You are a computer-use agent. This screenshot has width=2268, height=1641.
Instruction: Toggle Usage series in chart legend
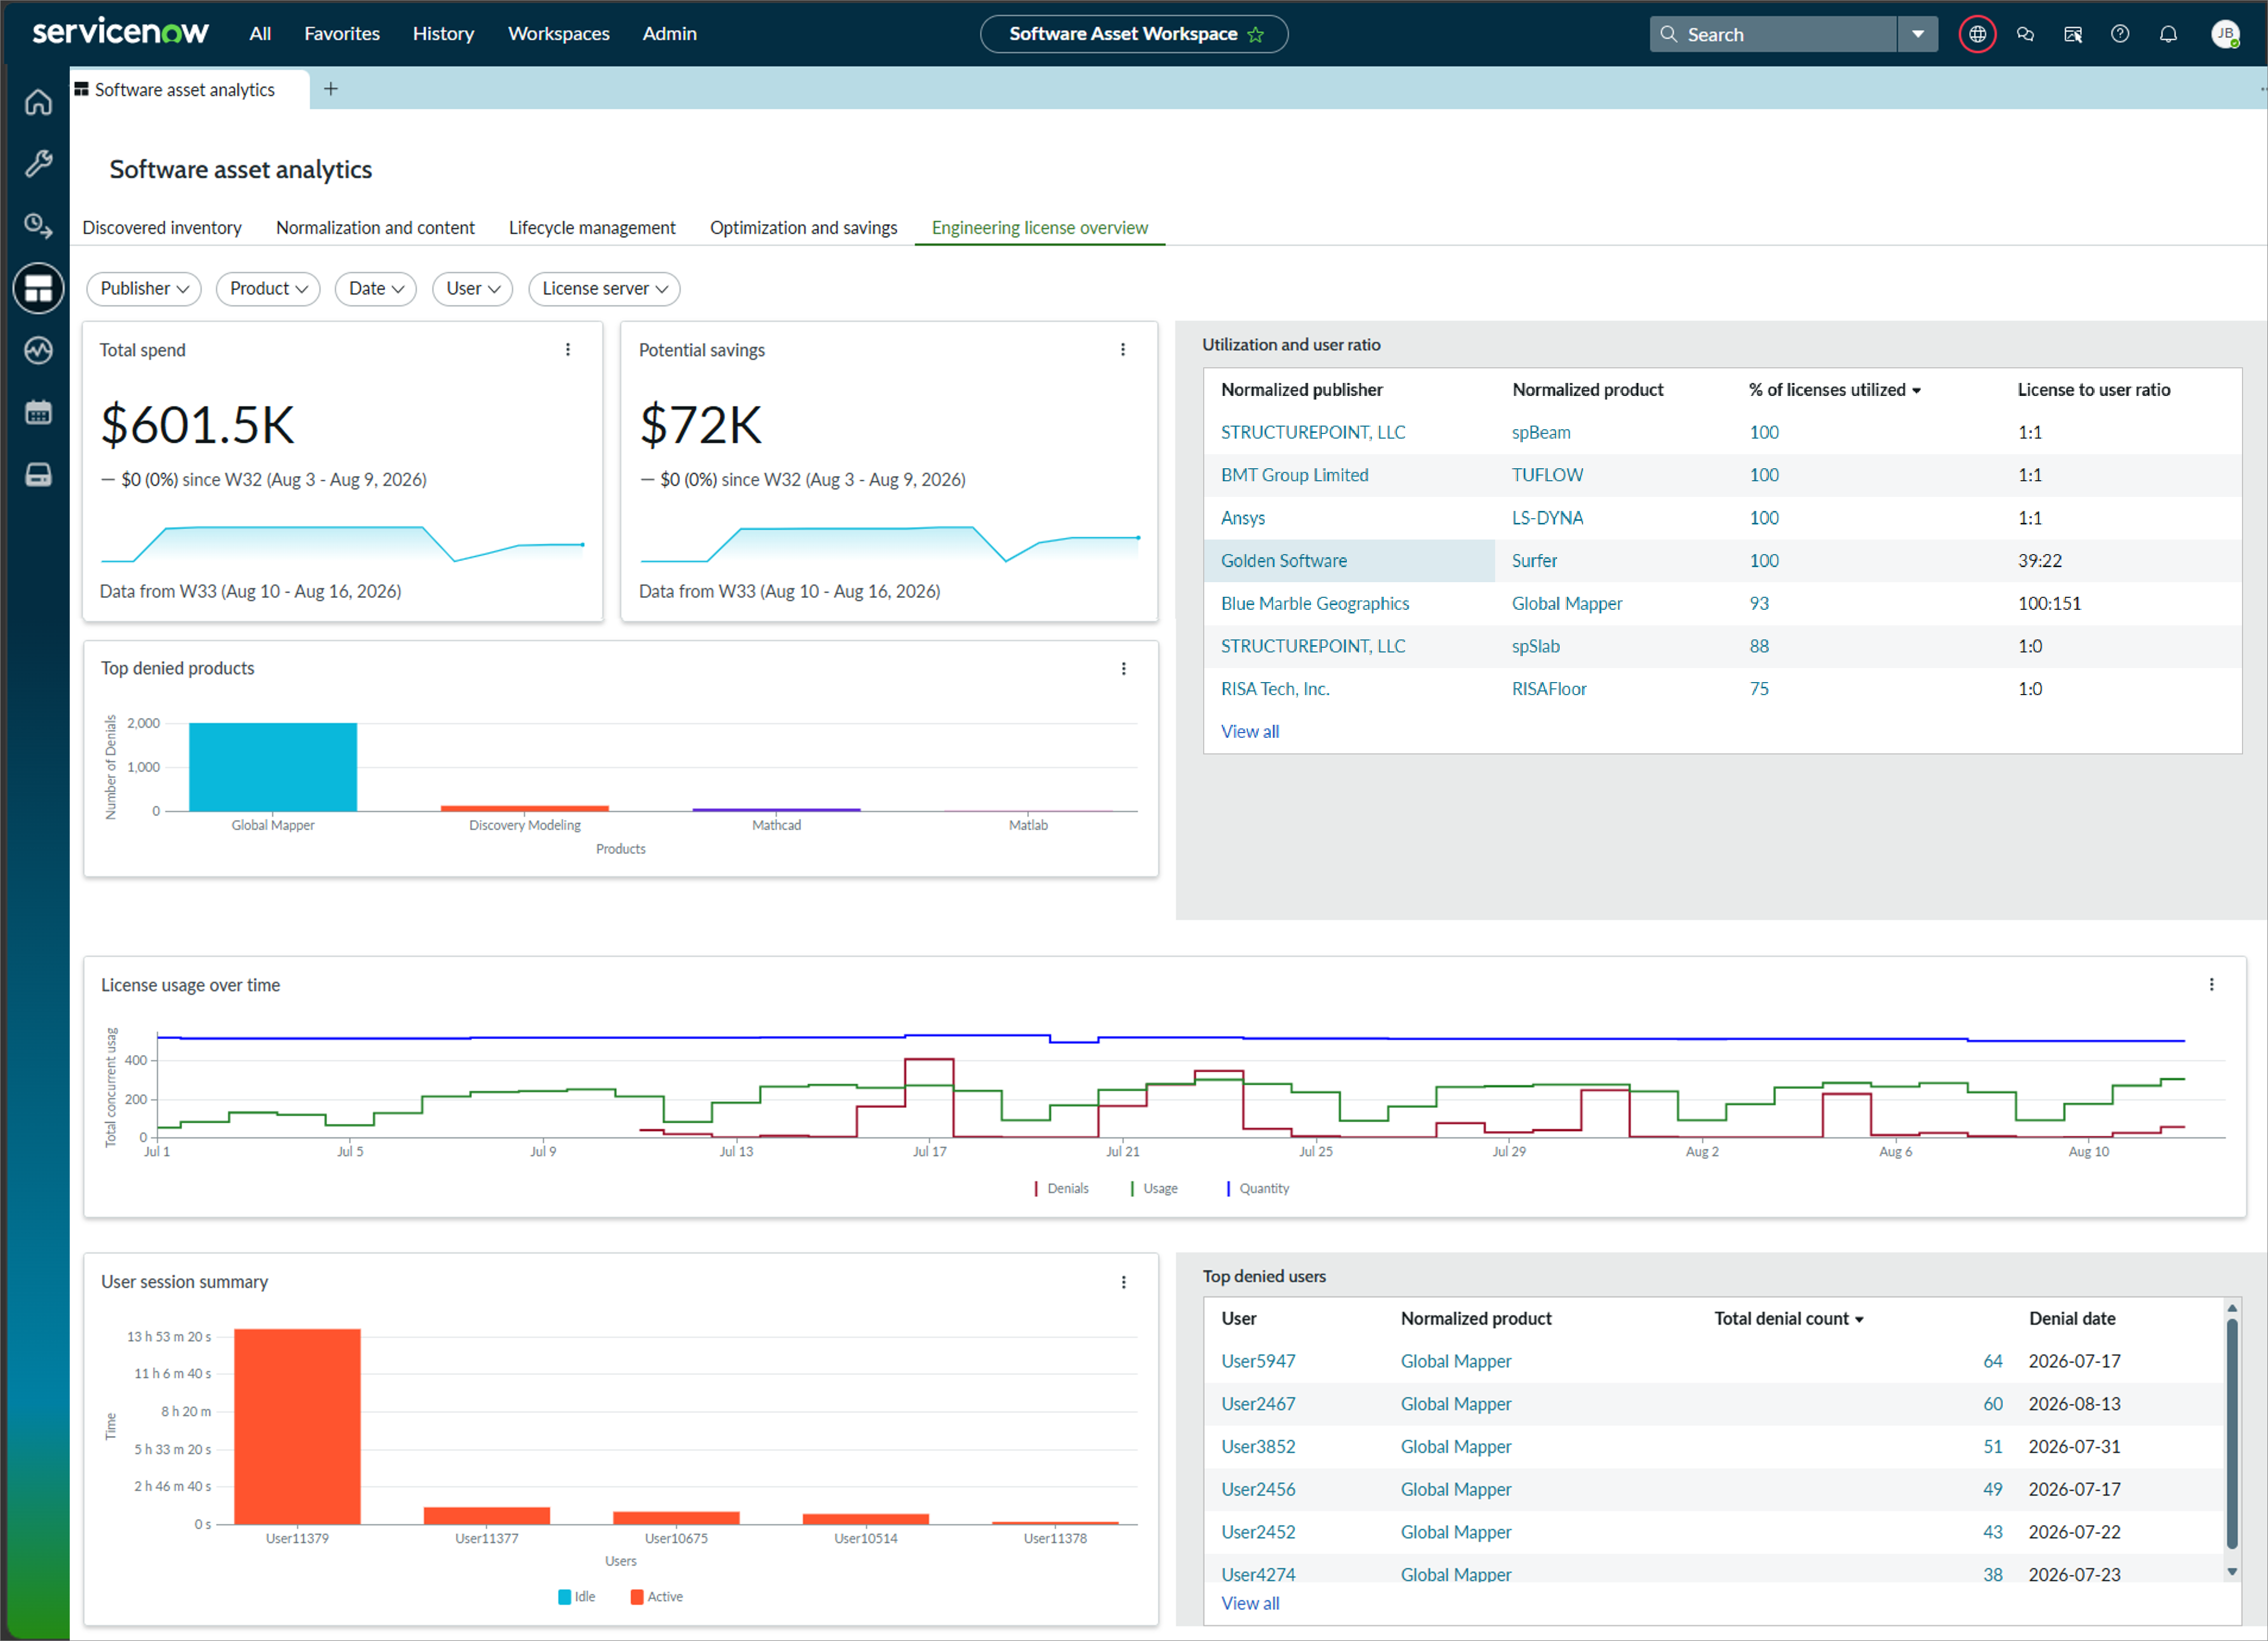point(1154,1188)
